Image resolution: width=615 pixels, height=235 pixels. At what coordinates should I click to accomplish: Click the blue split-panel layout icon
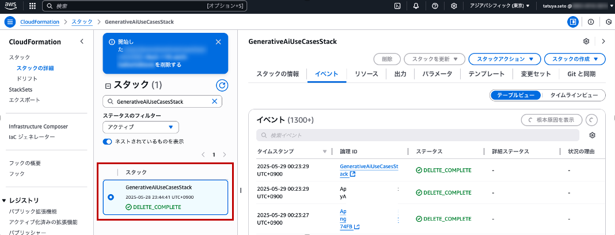coord(573,22)
